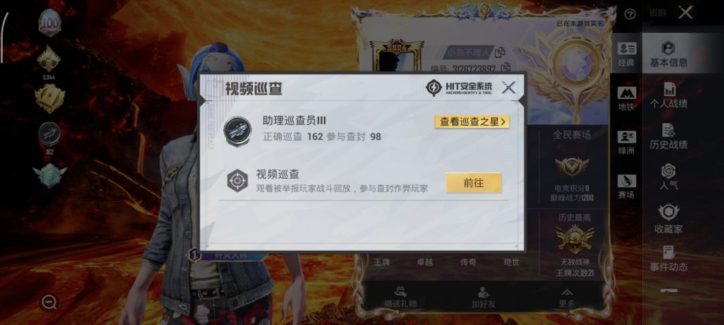Screen dimensions: 724x325
Task: Click the 前往 button for video patrol
Action: pyautogui.click(x=474, y=183)
